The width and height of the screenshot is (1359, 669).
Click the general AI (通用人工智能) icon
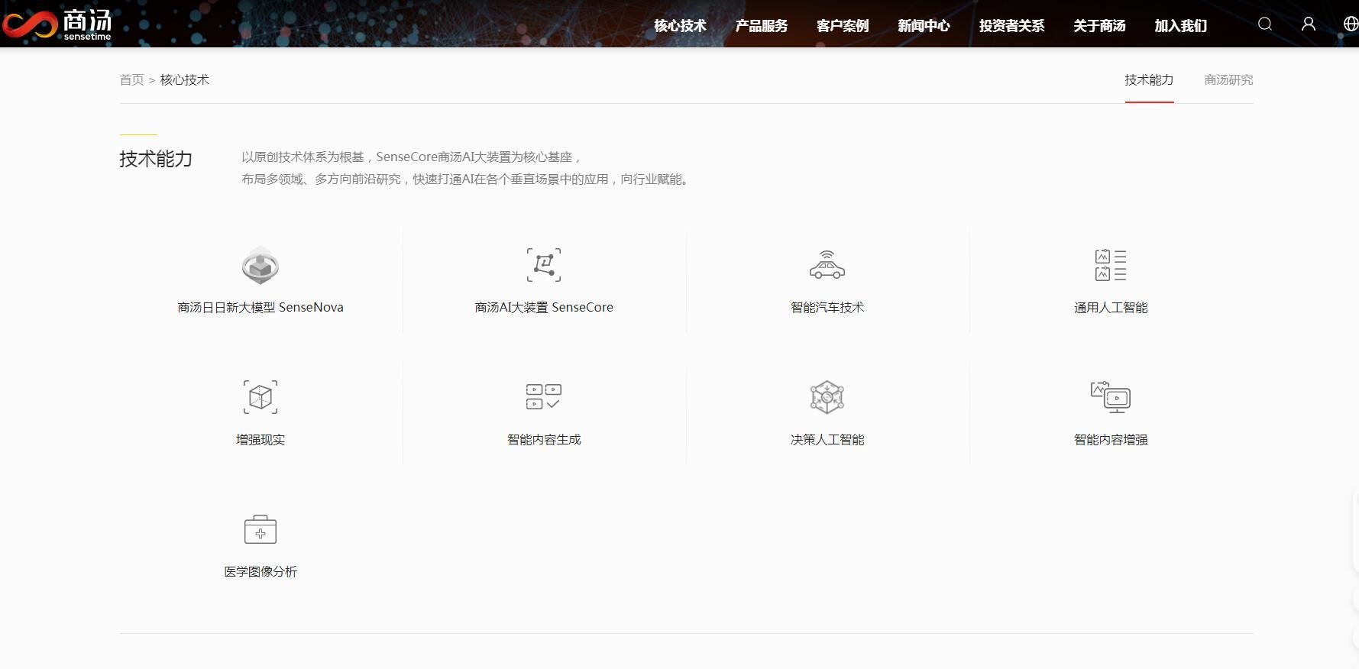tap(1111, 265)
